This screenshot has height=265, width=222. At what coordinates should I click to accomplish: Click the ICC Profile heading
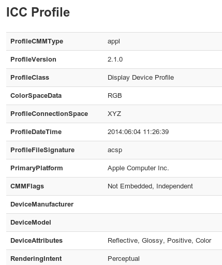38,12
